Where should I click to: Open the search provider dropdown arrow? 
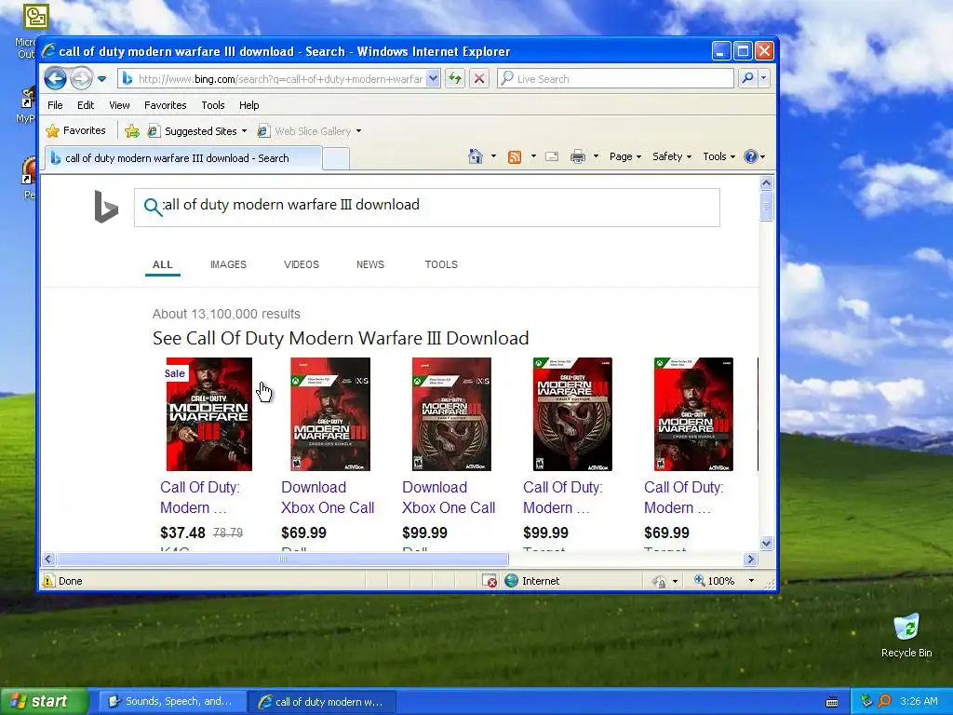click(764, 78)
